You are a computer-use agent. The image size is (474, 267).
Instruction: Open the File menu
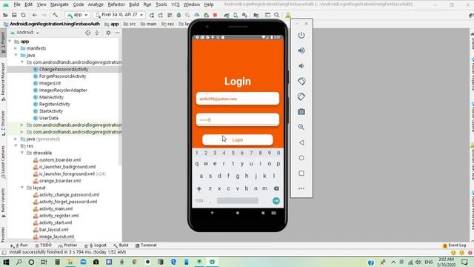tap(17, 4)
